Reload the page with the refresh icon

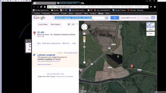pos(41,7)
